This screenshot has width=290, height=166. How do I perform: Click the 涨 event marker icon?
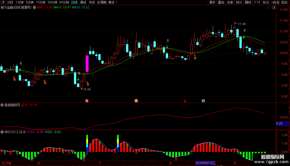pos(87,101)
